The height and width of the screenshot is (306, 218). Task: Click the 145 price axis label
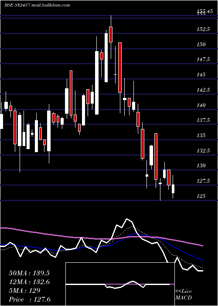(201, 75)
